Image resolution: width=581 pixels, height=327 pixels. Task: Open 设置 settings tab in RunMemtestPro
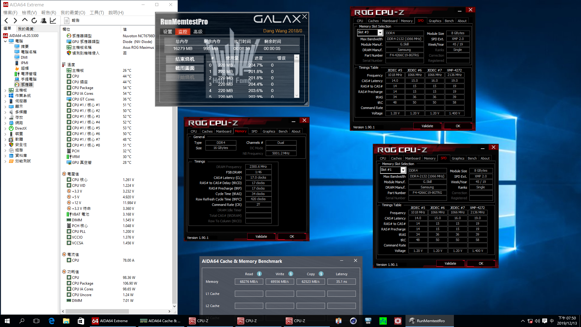[x=168, y=31]
